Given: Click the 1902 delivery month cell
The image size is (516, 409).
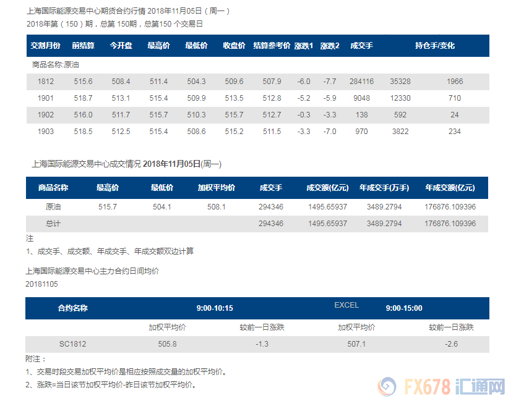Looking at the screenshot, I should (46, 115).
